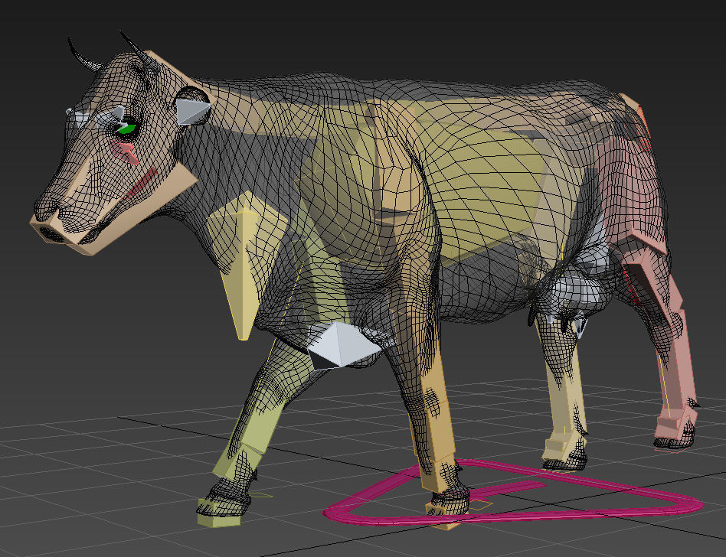Select the pink hoof bone of rear leg
Image resolution: width=726 pixels, height=557 pixels.
(675, 428)
